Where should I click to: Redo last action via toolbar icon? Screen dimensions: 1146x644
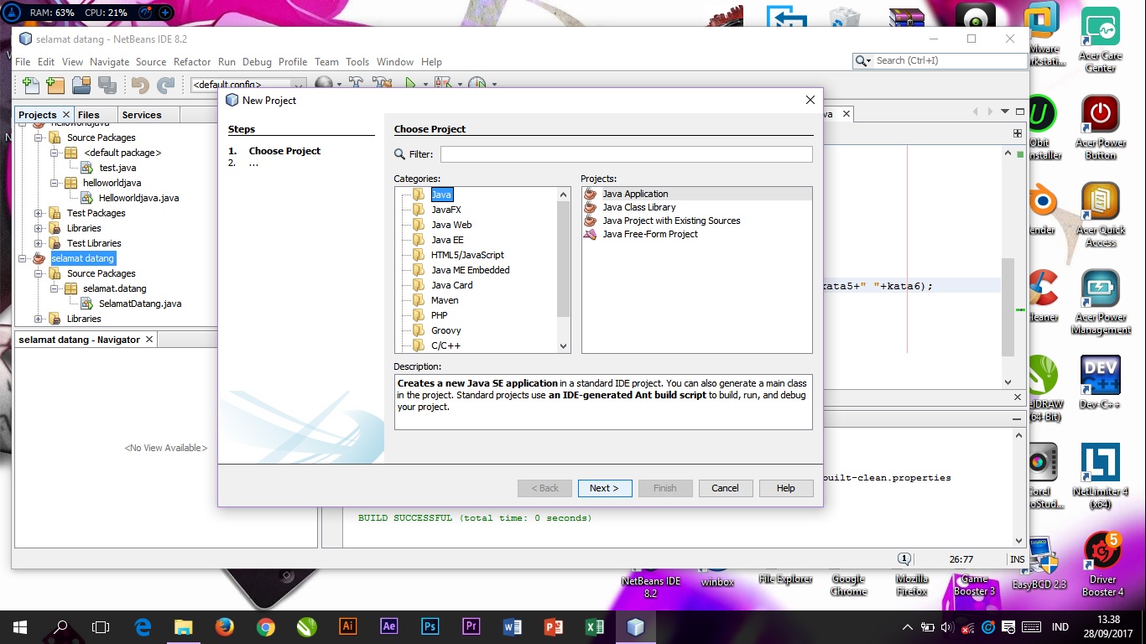[x=166, y=84]
